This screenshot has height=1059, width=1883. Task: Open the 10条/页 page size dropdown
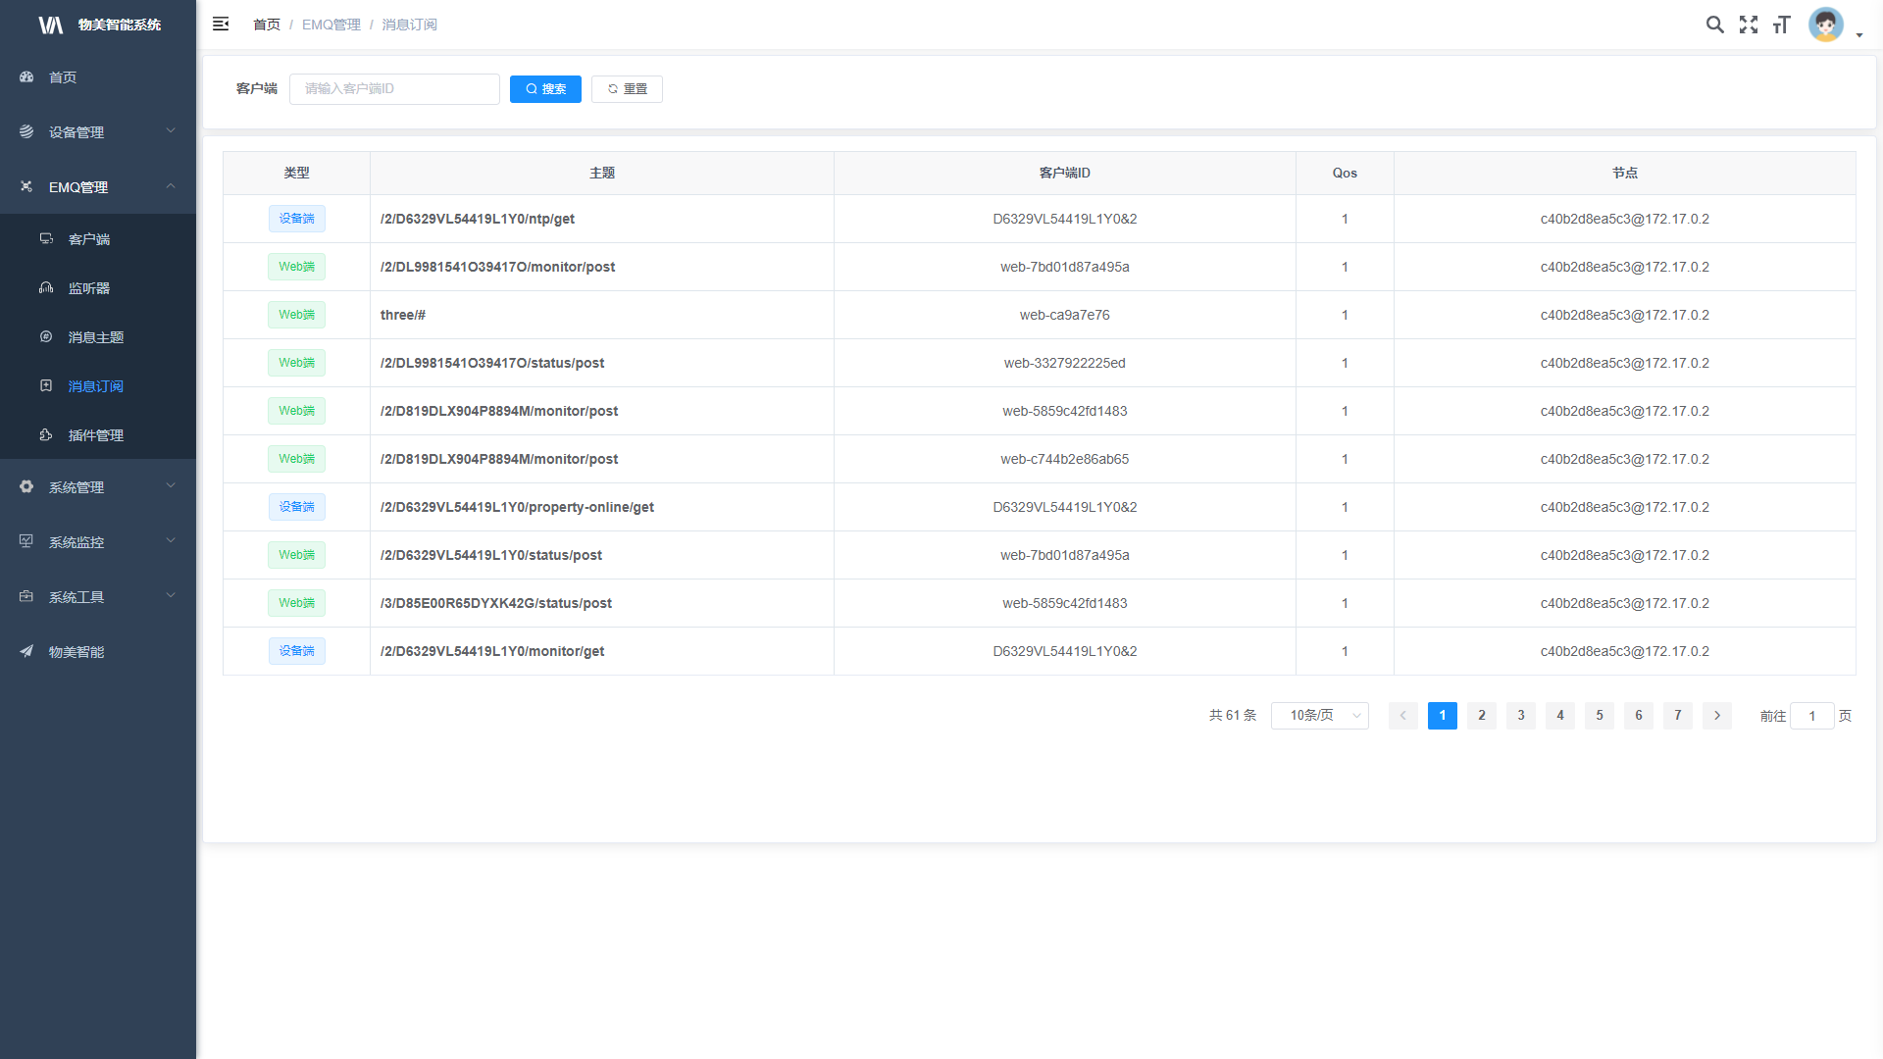[1319, 716]
